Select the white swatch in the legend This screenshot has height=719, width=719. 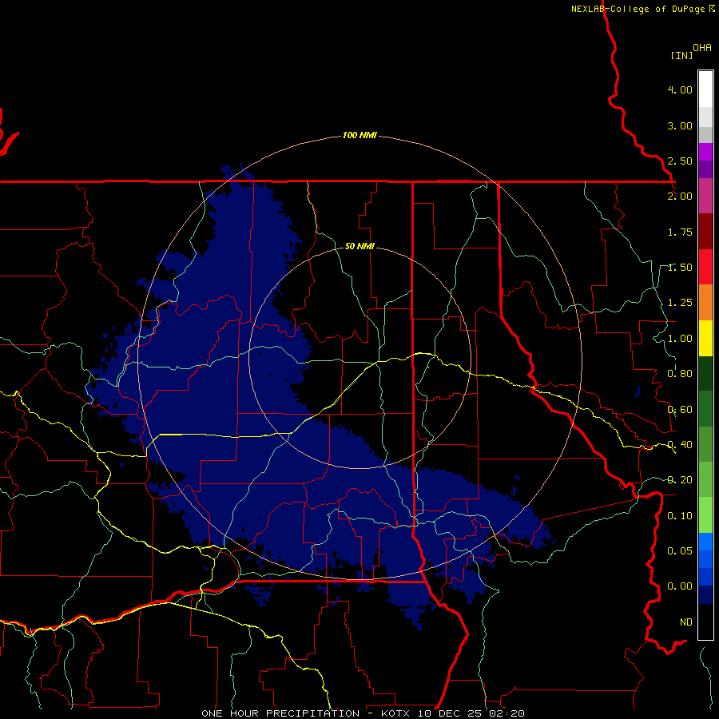tap(705, 89)
